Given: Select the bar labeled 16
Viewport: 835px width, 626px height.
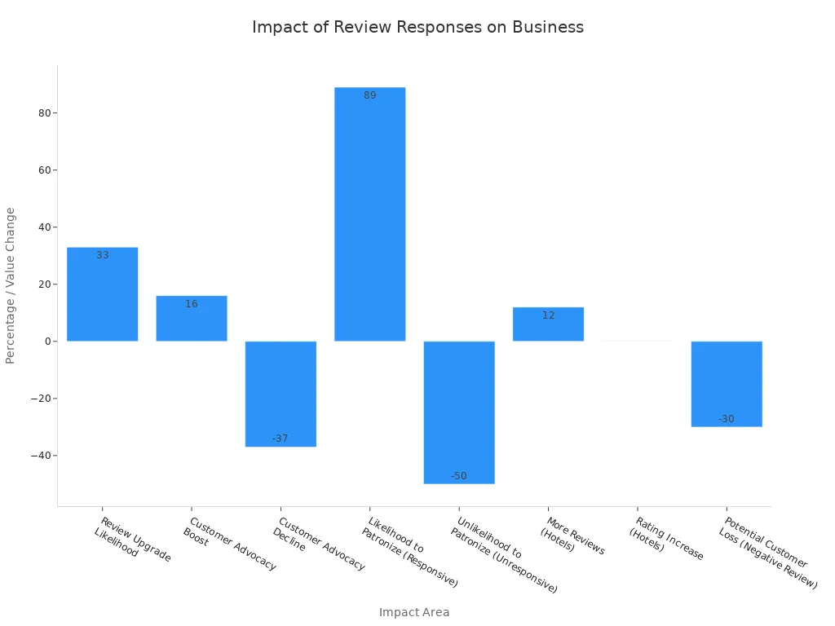Looking at the screenshot, I should pyautogui.click(x=192, y=319).
